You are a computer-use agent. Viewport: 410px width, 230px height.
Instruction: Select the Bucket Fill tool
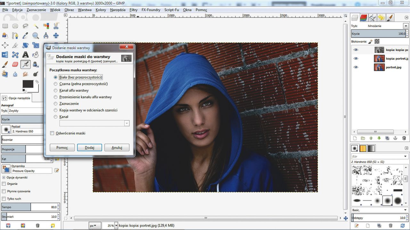[x=36, y=55]
